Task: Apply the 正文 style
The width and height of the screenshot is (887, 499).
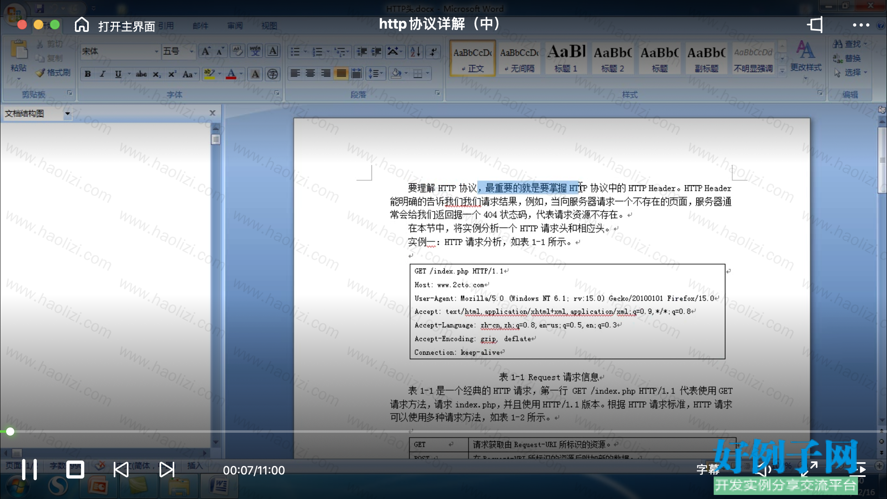Action: tap(473, 58)
